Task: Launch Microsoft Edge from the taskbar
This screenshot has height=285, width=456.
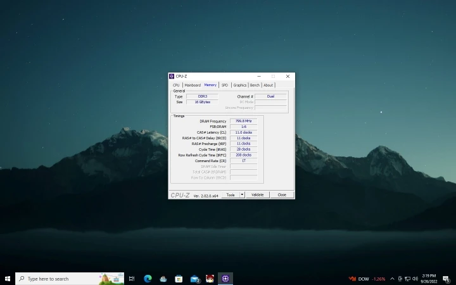Action: (148, 279)
